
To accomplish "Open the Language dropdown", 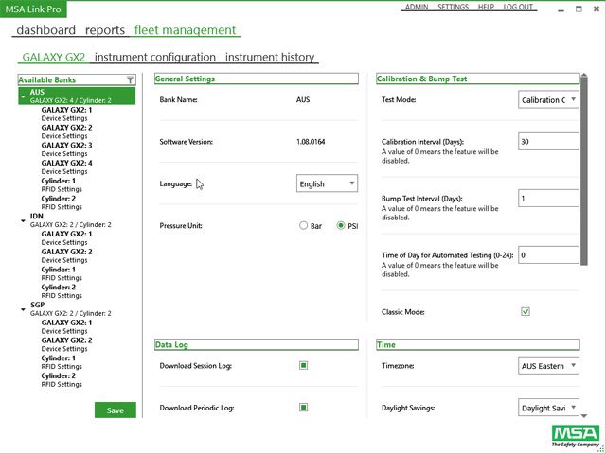I will [x=327, y=183].
